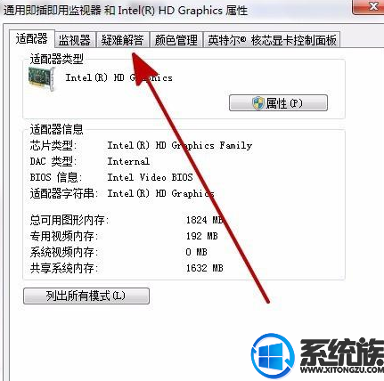This screenshot has width=384, height=381.
Task: Click the Intel(R) HD Graphics adapter name
Action: 118,77
